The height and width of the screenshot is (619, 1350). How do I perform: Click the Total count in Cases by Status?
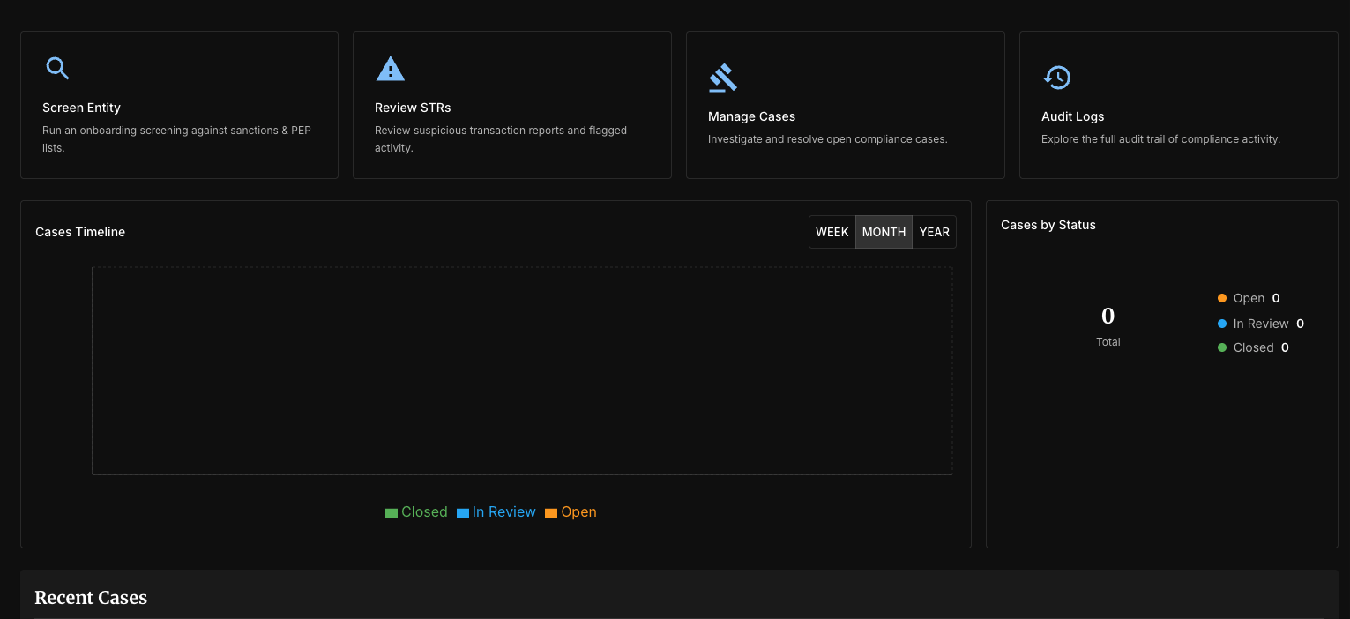[x=1108, y=316]
